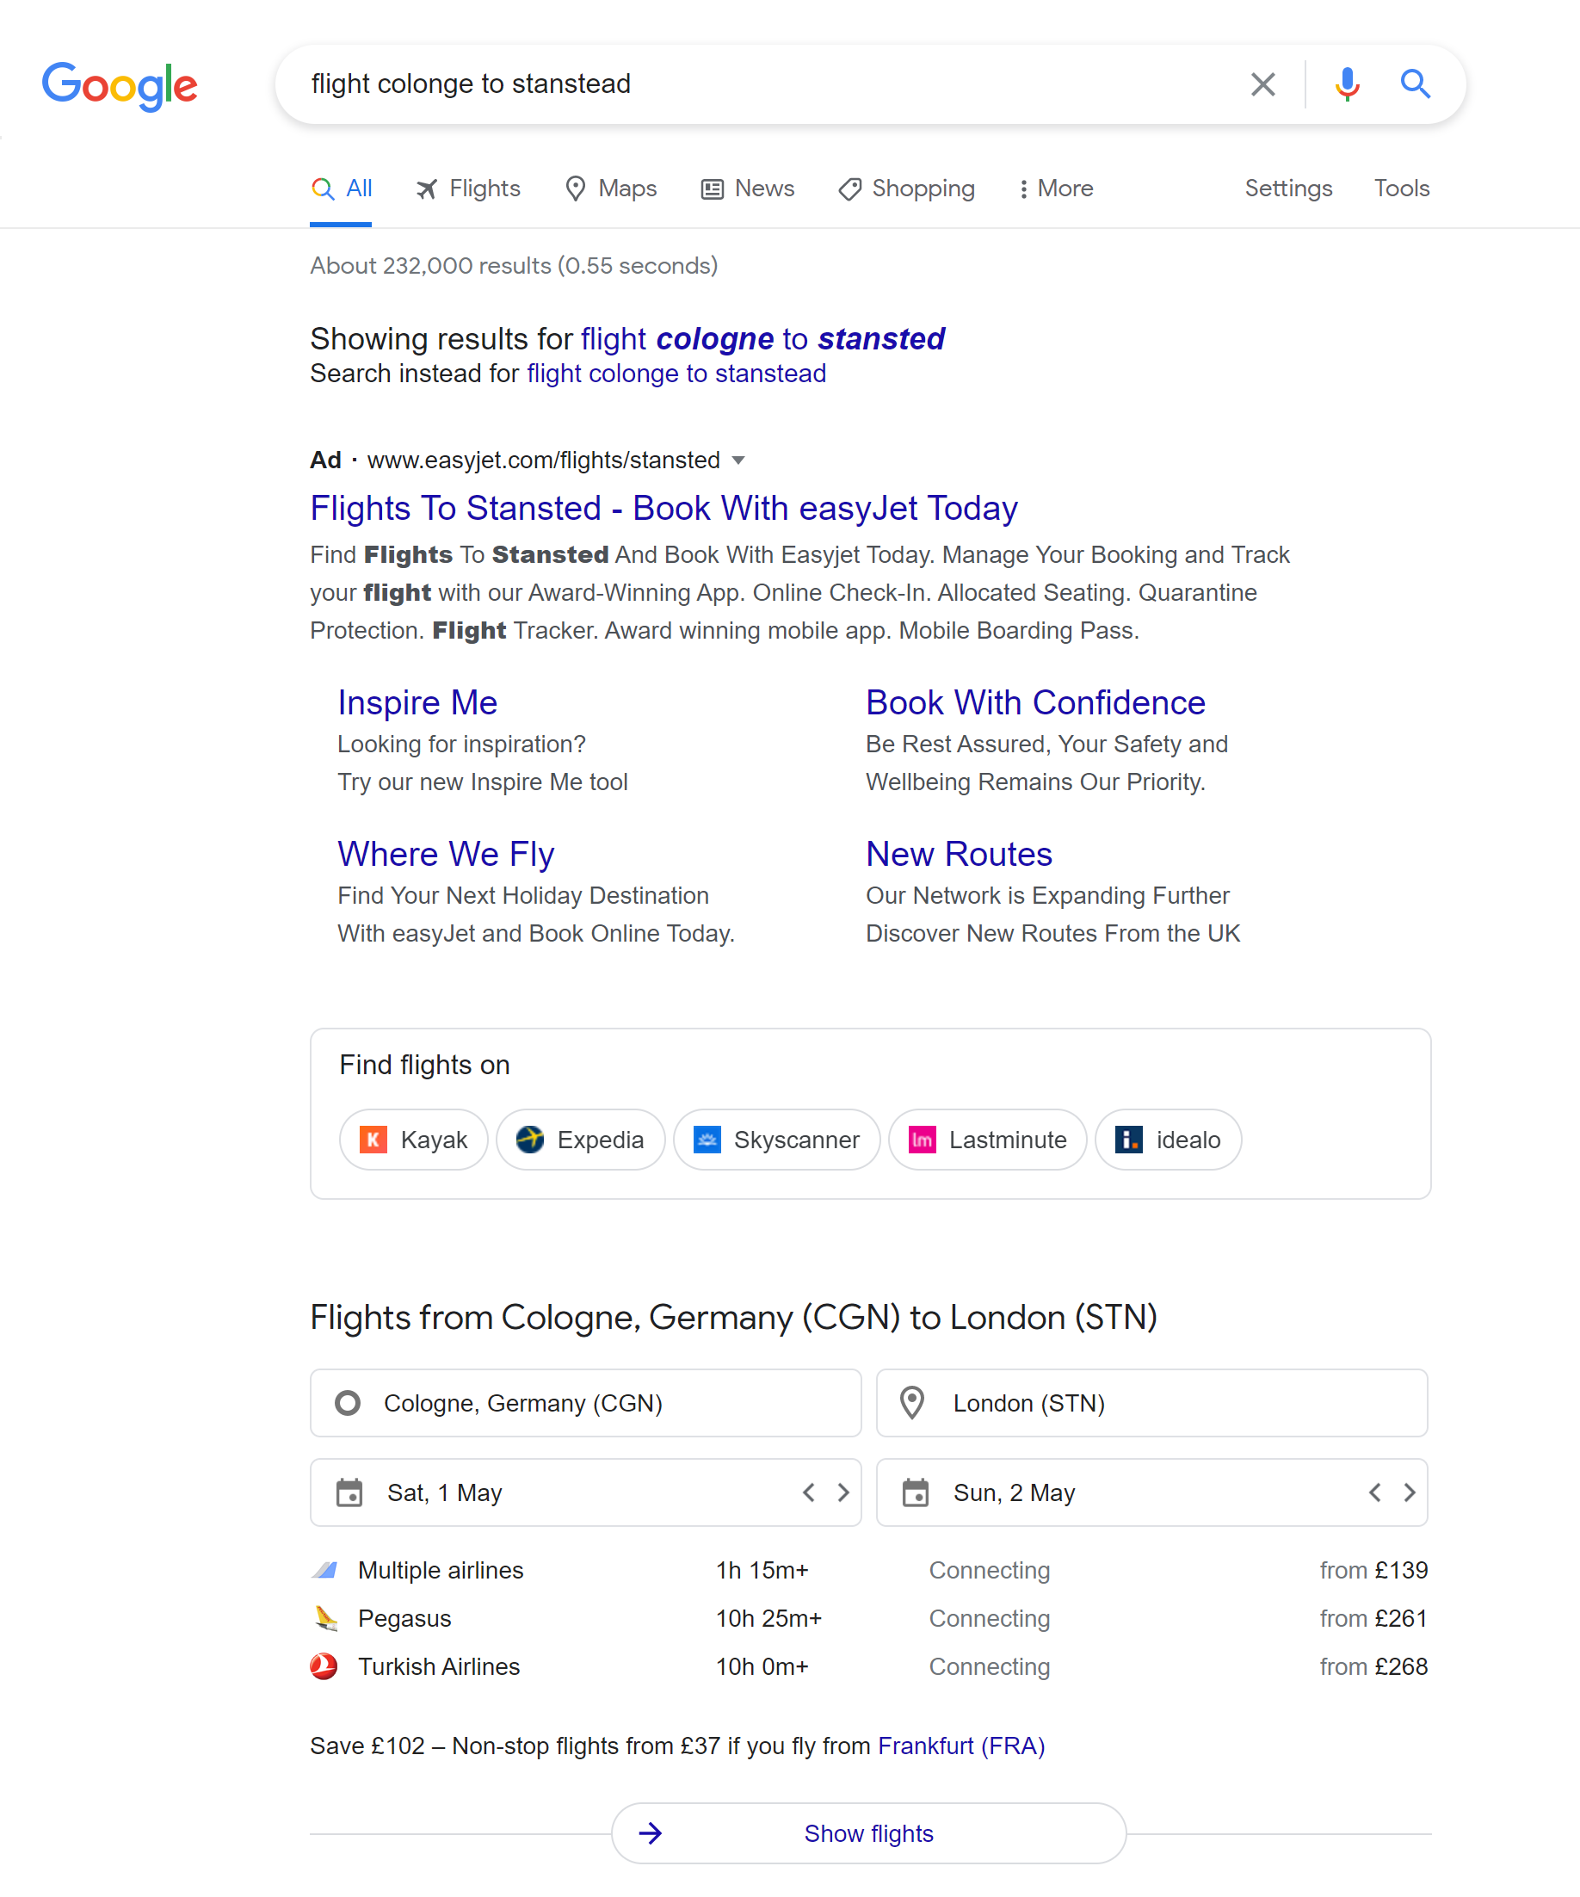Click the Pegasus airline logo
The height and width of the screenshot is (1897, 1580).
[325, 1619]
